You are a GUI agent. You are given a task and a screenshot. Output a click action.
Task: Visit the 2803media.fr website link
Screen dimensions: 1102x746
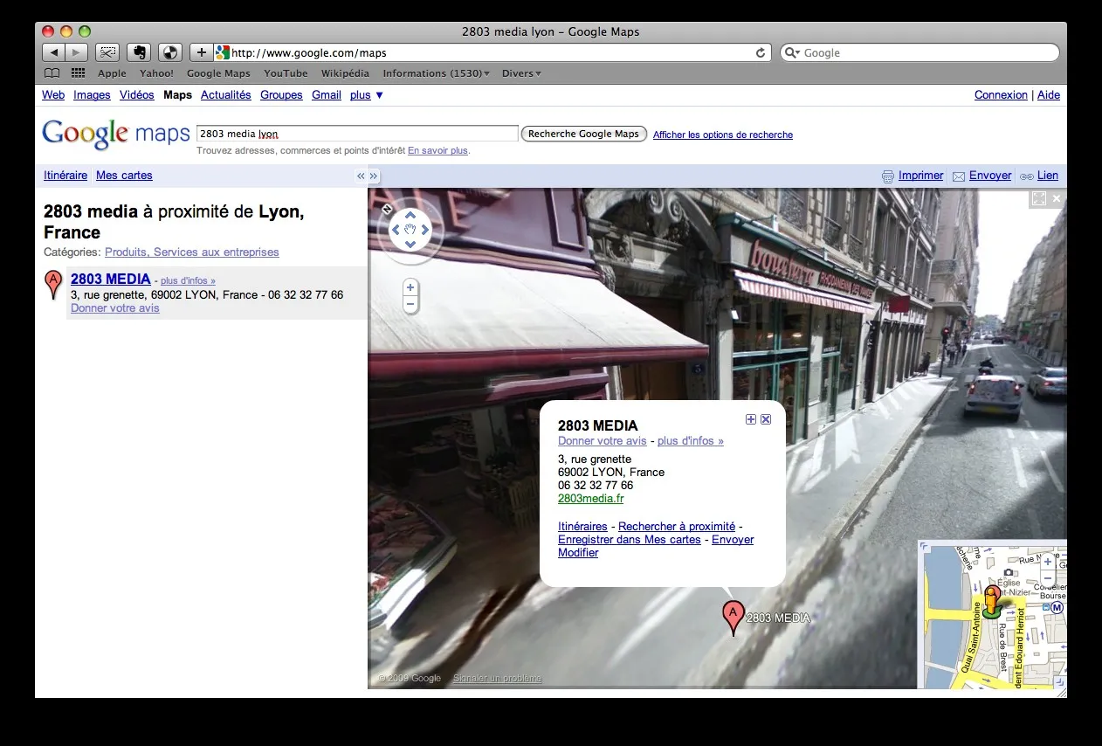point(591,499)
